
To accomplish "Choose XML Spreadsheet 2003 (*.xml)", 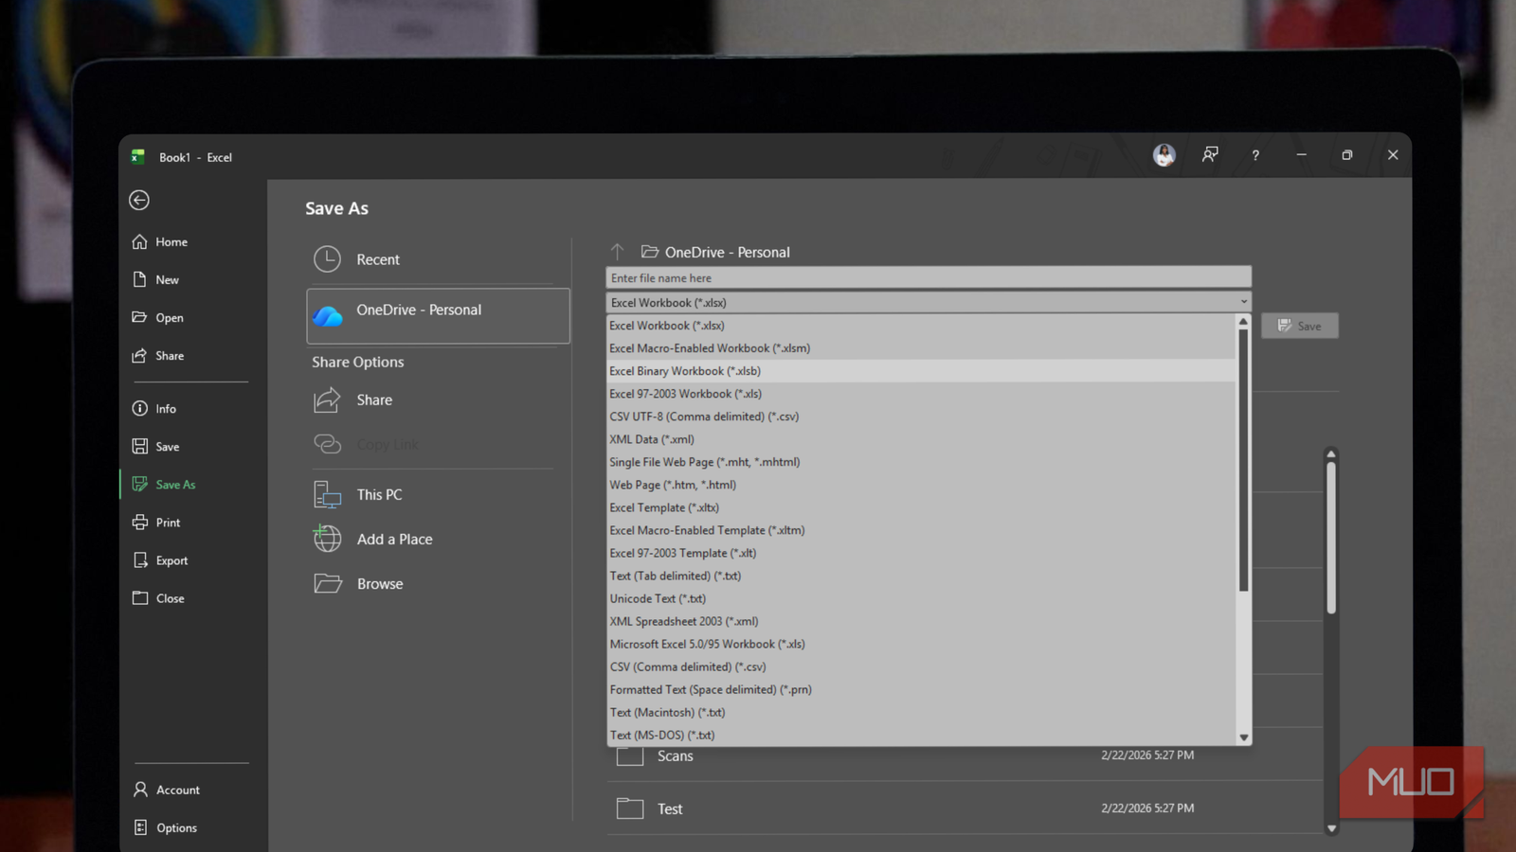I will click(x=921, y=621).
